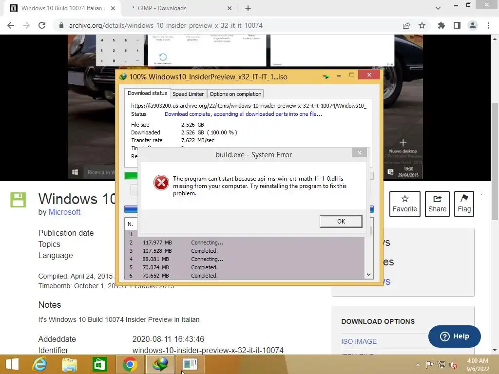Favorite this archive item
The height and width of the screenshot is (374, 499).
pos(404,204)
